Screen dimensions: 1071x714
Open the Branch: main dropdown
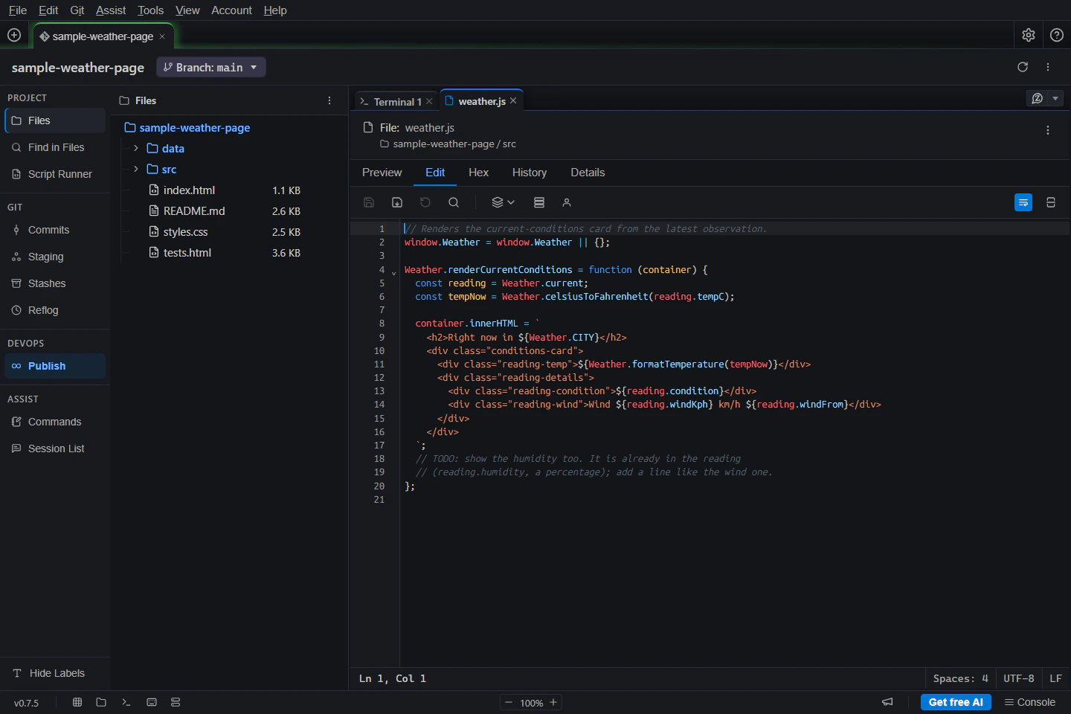pyautogui.click(x=211, y=67)
